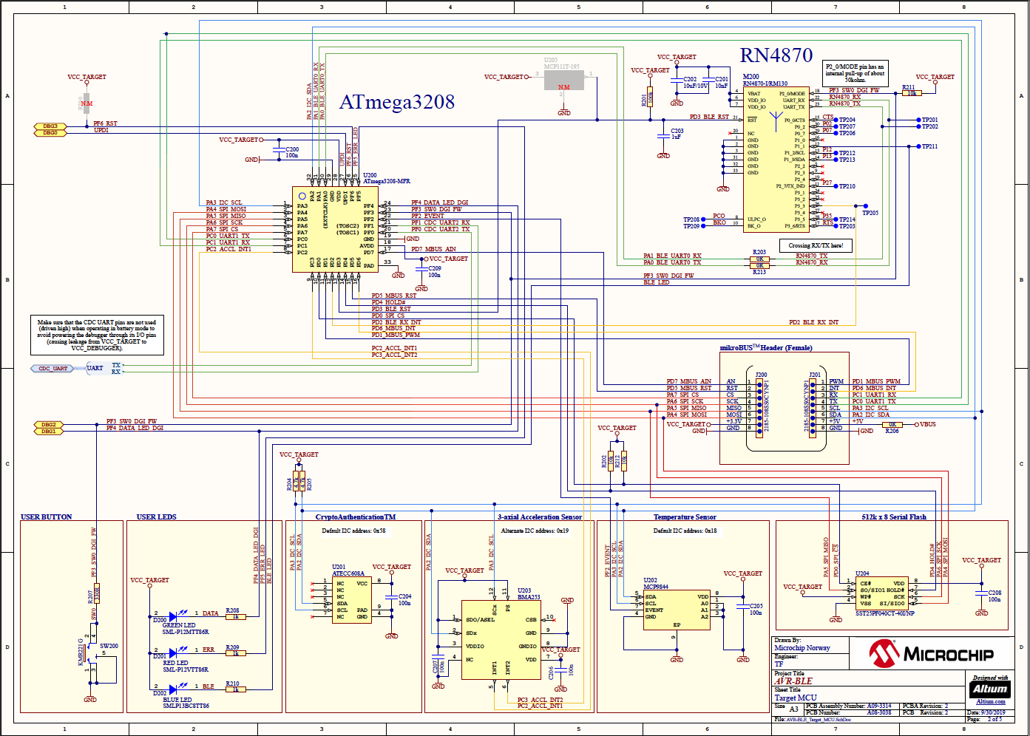The height and width of the screenshot is (736, 1030).
Task: Click the DBG3 port symbol
Action: point(50,126)
